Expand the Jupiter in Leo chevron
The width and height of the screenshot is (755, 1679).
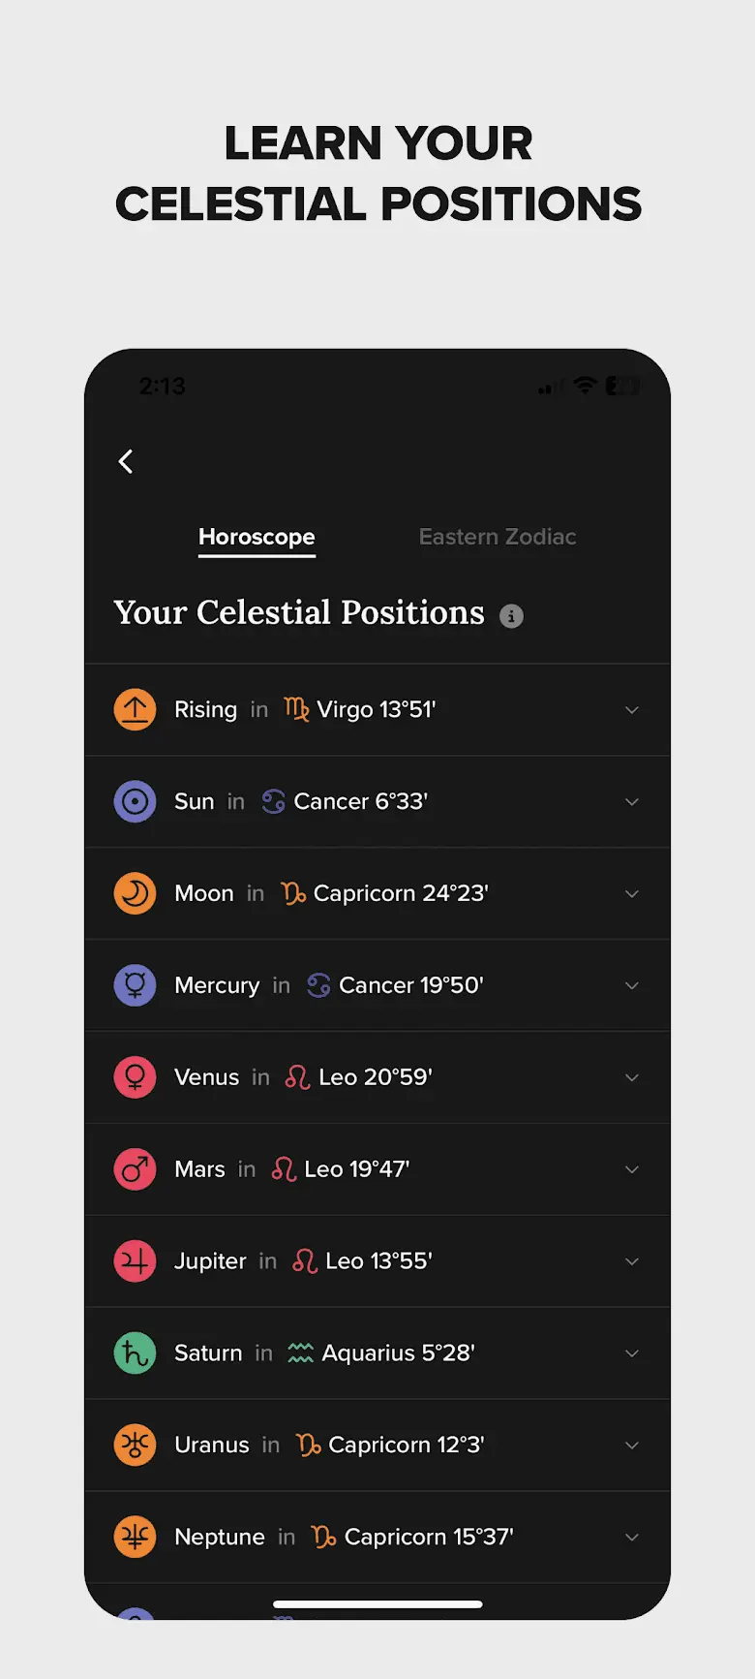click(x=632, y=1261)
